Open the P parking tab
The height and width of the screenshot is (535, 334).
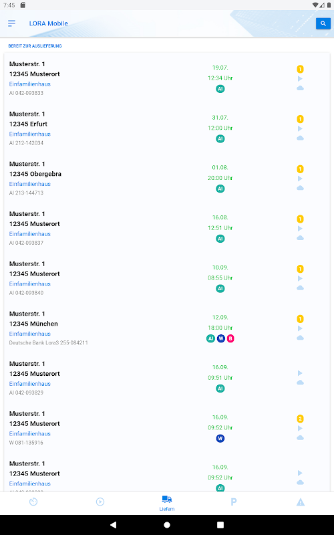[233, 502]
